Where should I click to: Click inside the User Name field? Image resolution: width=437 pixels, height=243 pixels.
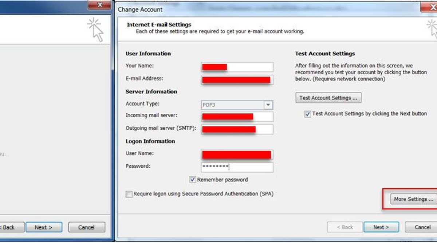pos(237,154)
